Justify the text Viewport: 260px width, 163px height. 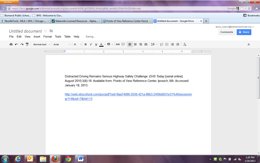click(146, 45)
